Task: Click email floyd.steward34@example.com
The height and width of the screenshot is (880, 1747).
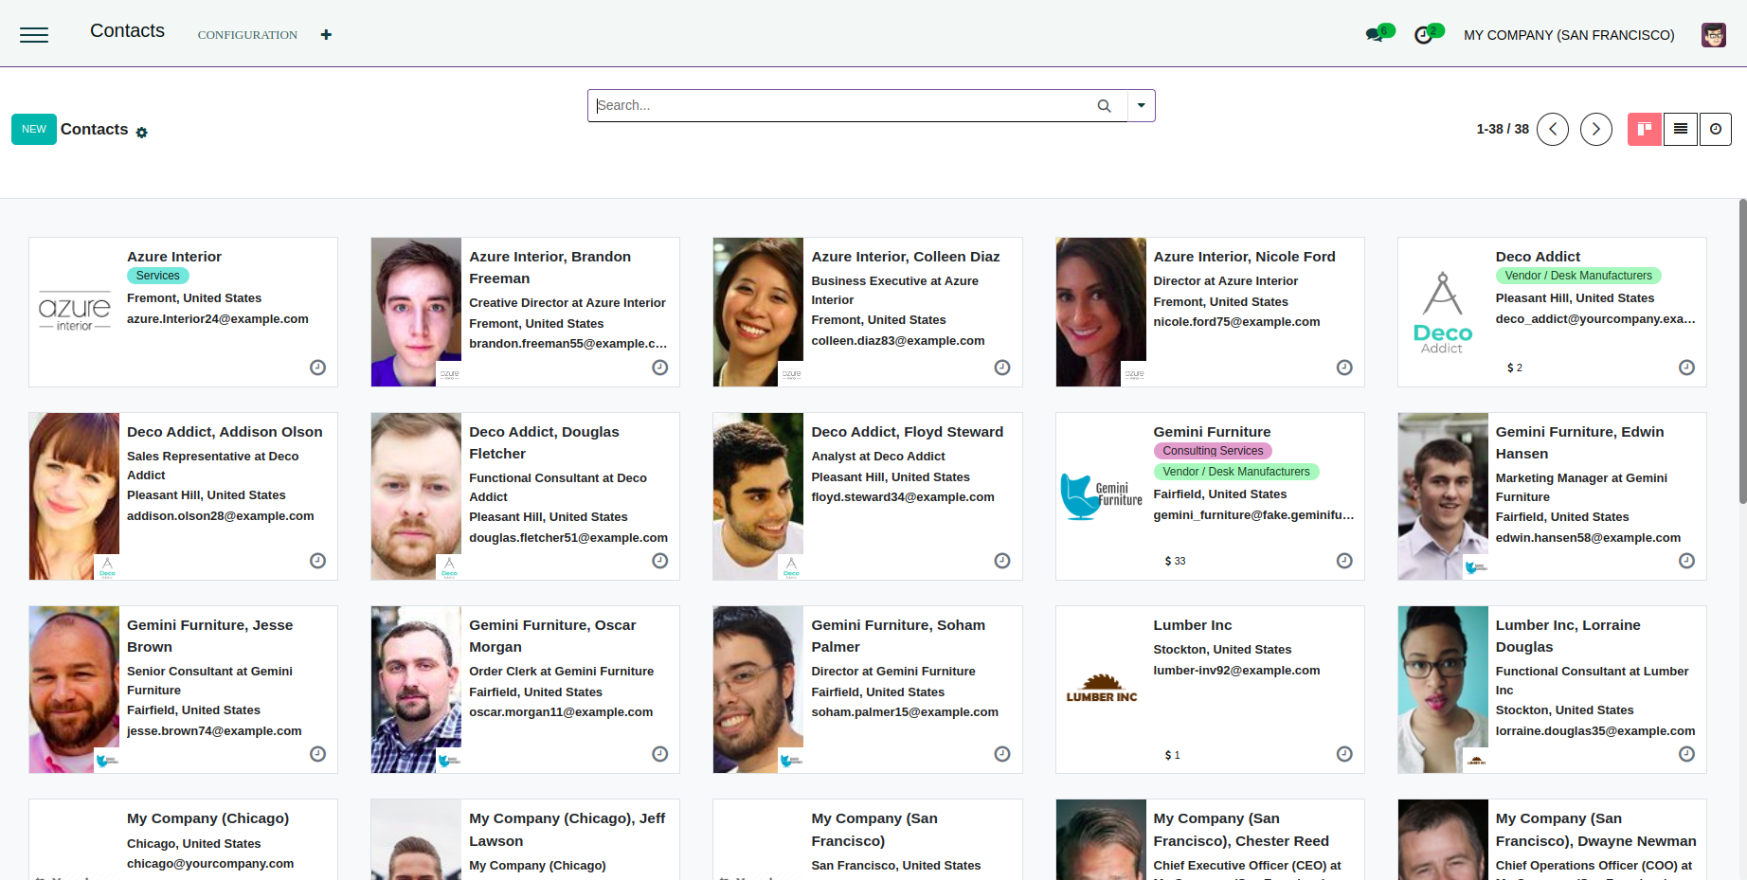Action: (903, 497)
